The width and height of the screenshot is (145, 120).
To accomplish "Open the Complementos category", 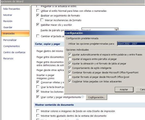I will [11, 46].
